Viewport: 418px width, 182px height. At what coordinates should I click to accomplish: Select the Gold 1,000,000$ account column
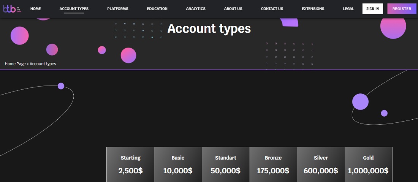(x=368, y=165)
